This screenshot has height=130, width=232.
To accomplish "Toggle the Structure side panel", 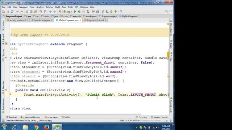I will pyautogui.click(x=3, y=55).
